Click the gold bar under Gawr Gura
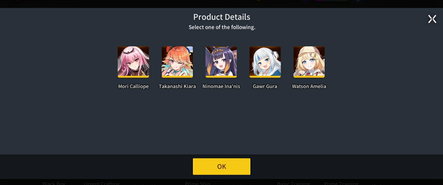 tap(265, 77)
